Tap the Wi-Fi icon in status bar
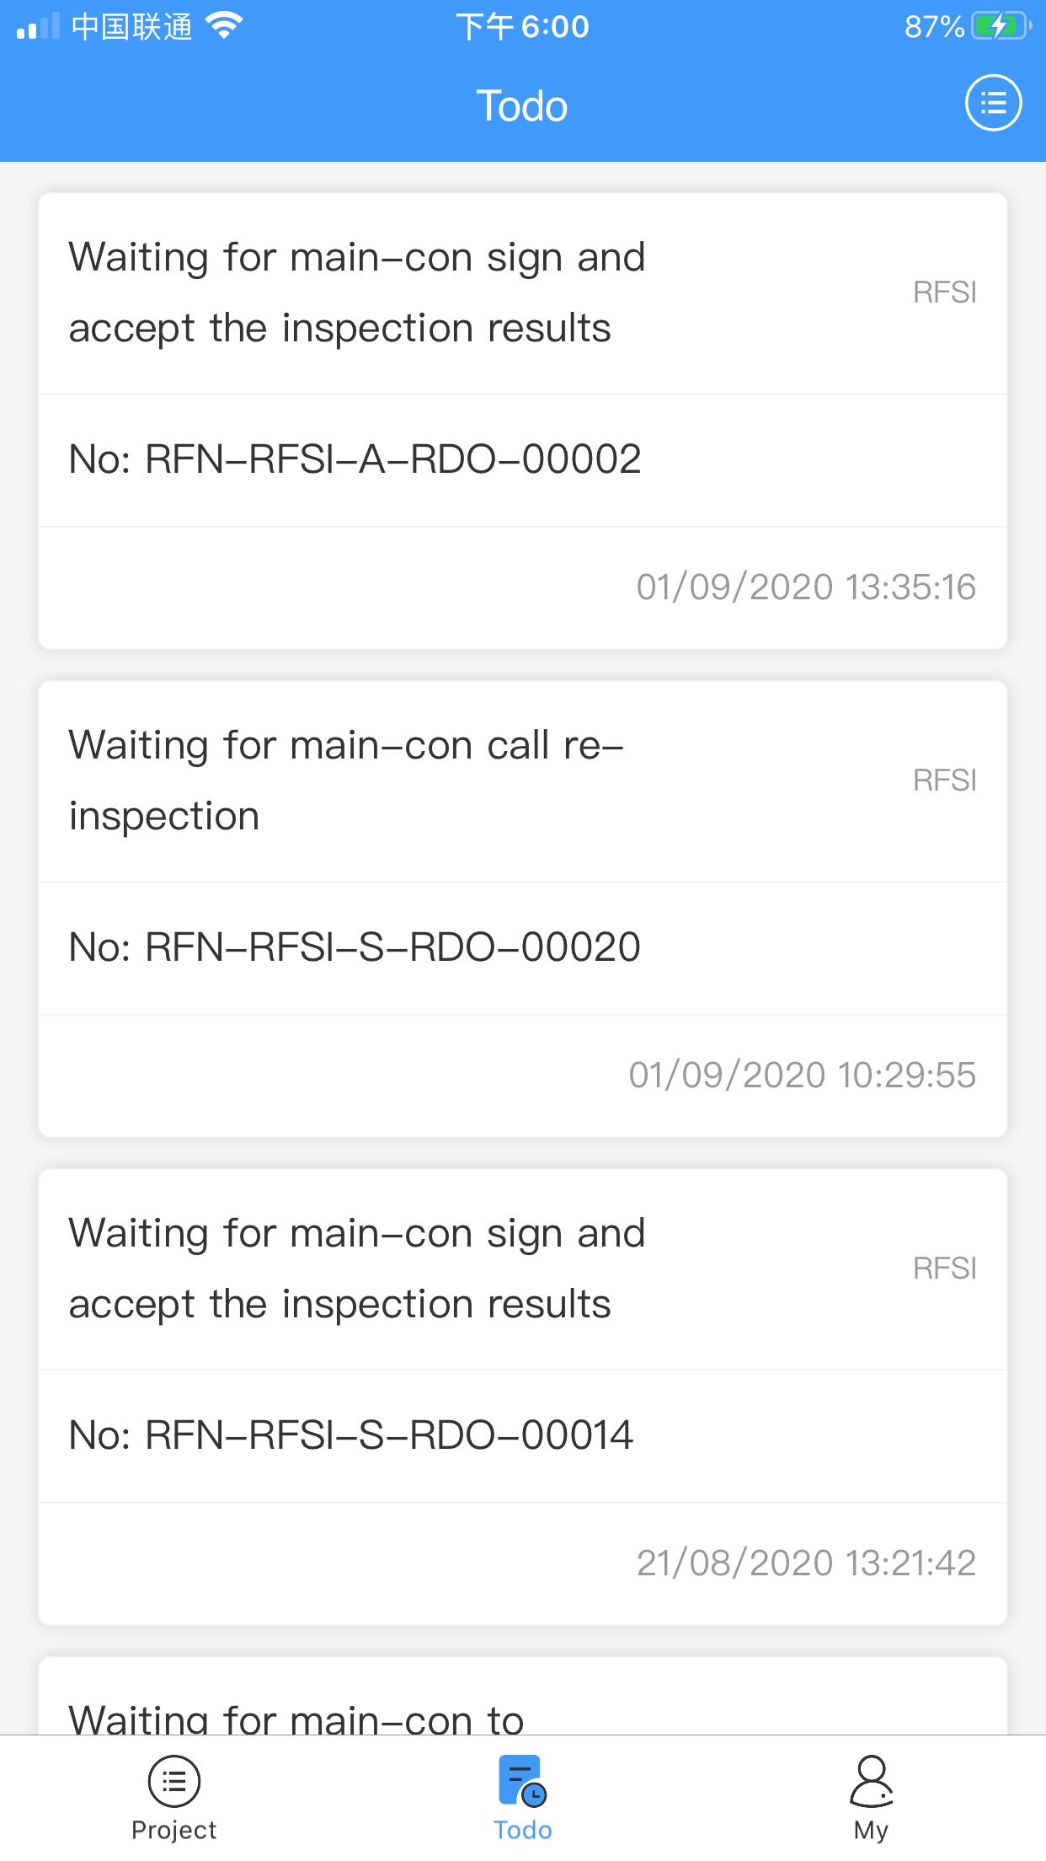This screenshot has width=1046, height=1861. [224, 26]
